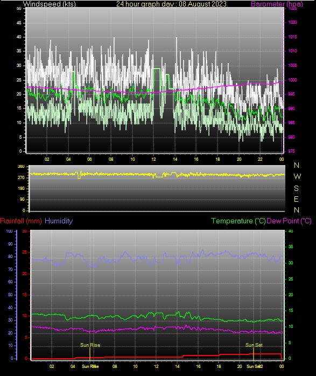Click the 08 hour tick under the bottom chart
Viewport: 316px width, 376px height.
(115, 366)
